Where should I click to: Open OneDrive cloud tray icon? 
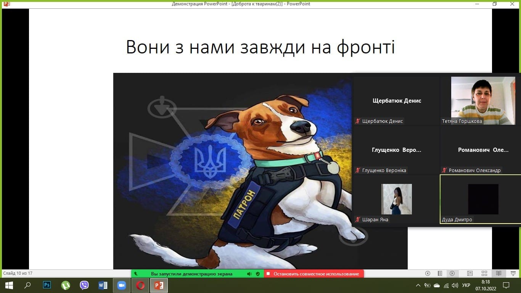tap(437, 285)
